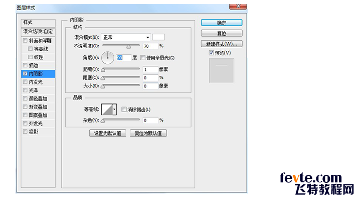361x202 pixels.
Task: Select the 内发光 style row label
Action: pyautogui.click(x=36, y=82)
